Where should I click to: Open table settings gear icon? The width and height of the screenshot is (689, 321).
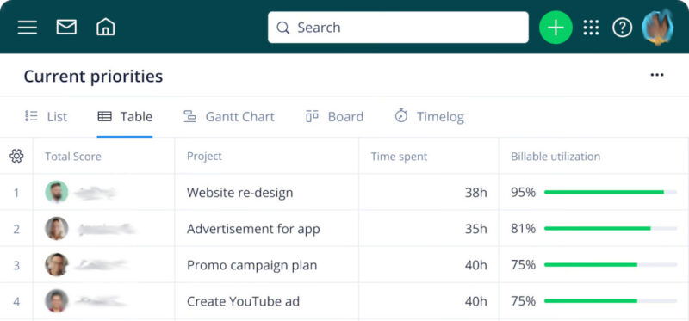(x=16, y=156)
